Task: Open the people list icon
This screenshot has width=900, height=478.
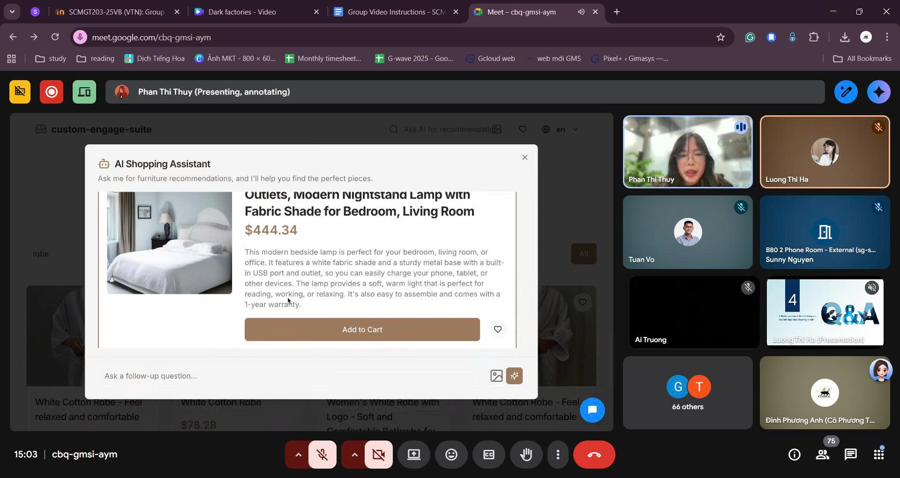Action: point(822,455)
